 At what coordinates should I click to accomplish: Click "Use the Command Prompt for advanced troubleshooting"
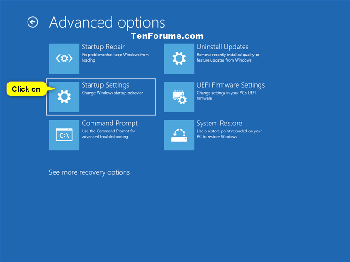coord(108,134)
